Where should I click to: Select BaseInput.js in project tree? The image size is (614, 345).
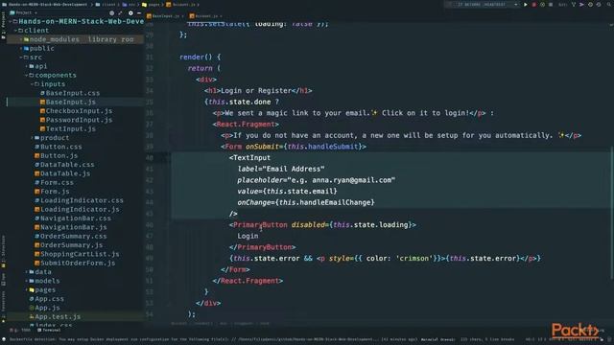pos(70,103)
